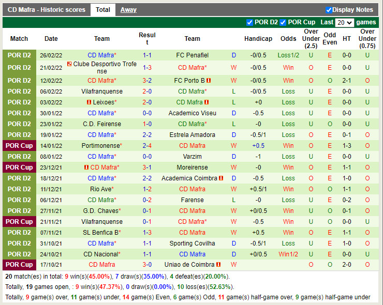
Task: Open Academico Viseu team link
Action: pos(192,113)
